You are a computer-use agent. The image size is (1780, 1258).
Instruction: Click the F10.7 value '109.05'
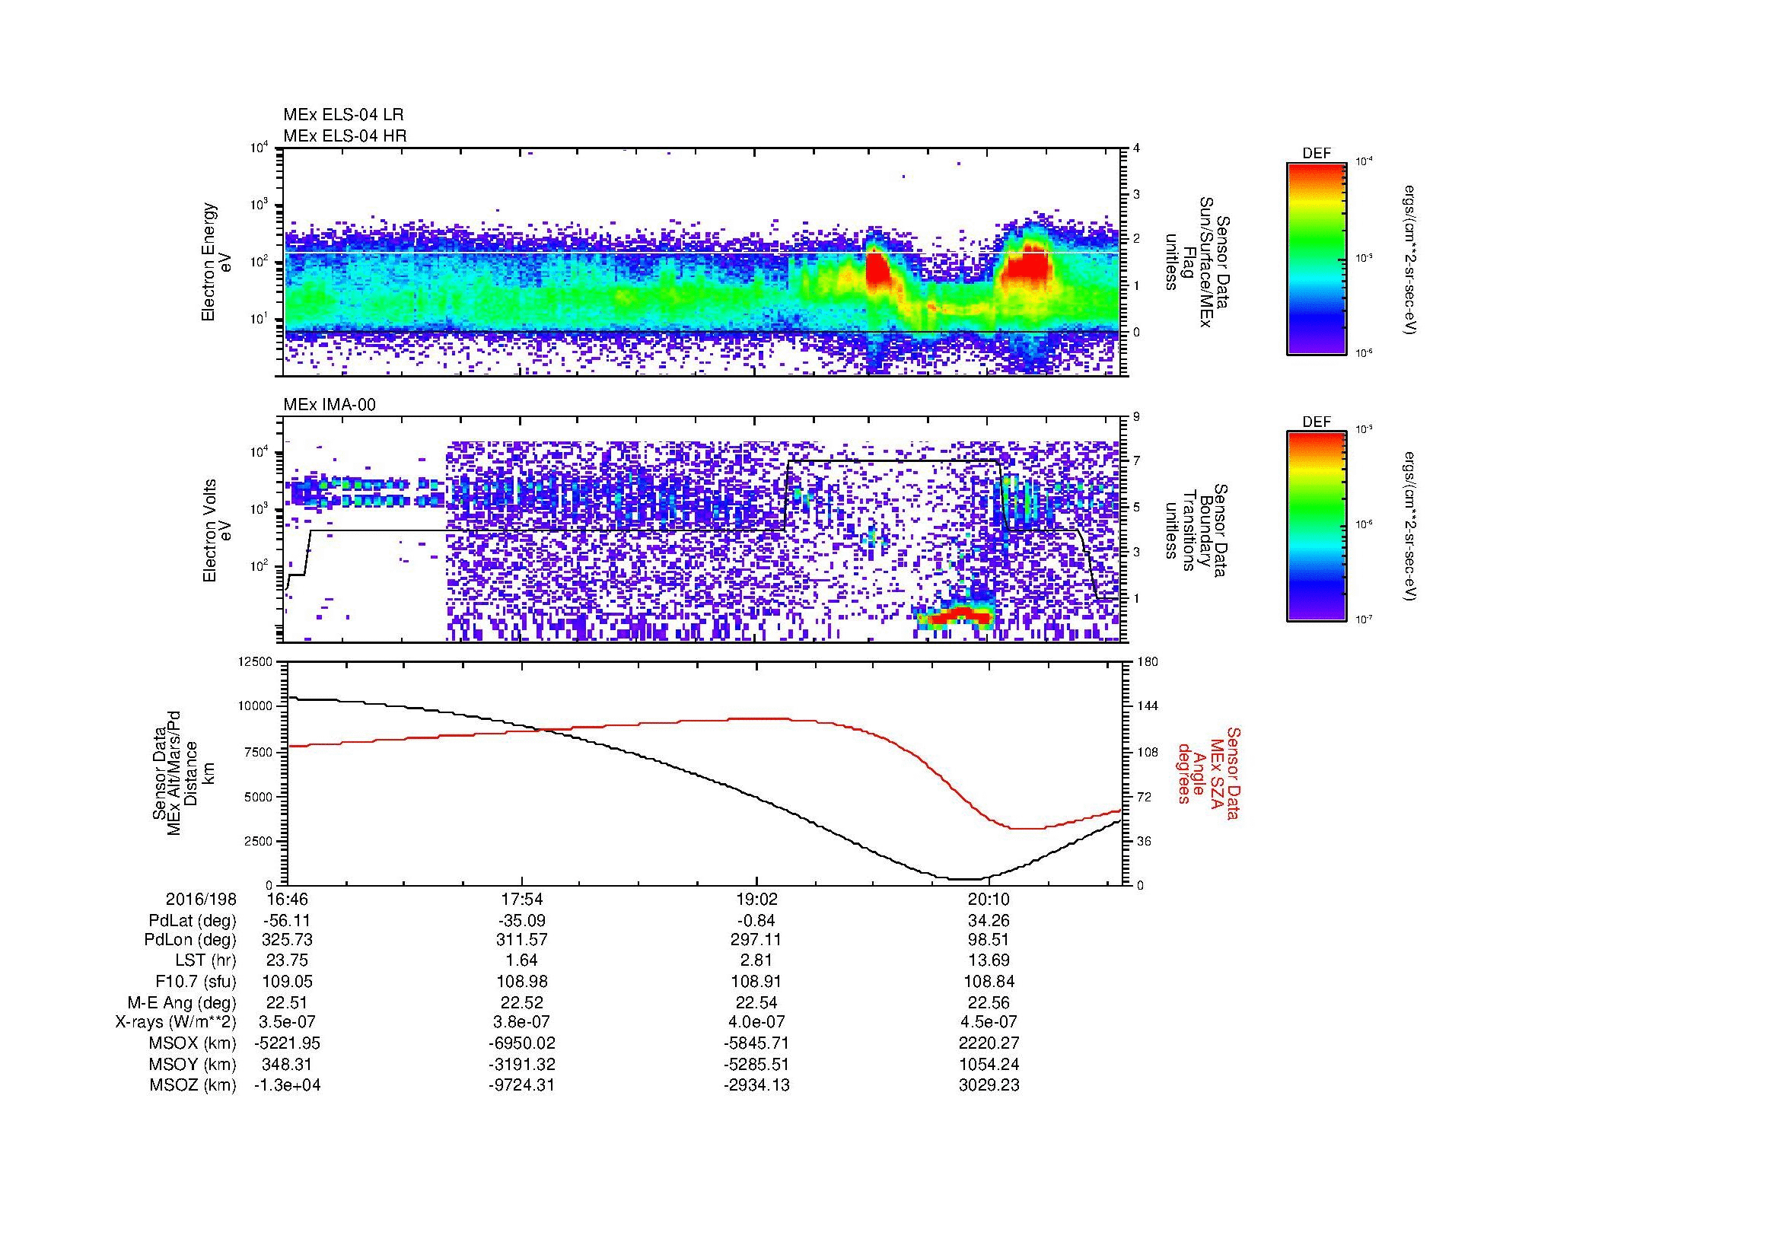coord(288,982)
